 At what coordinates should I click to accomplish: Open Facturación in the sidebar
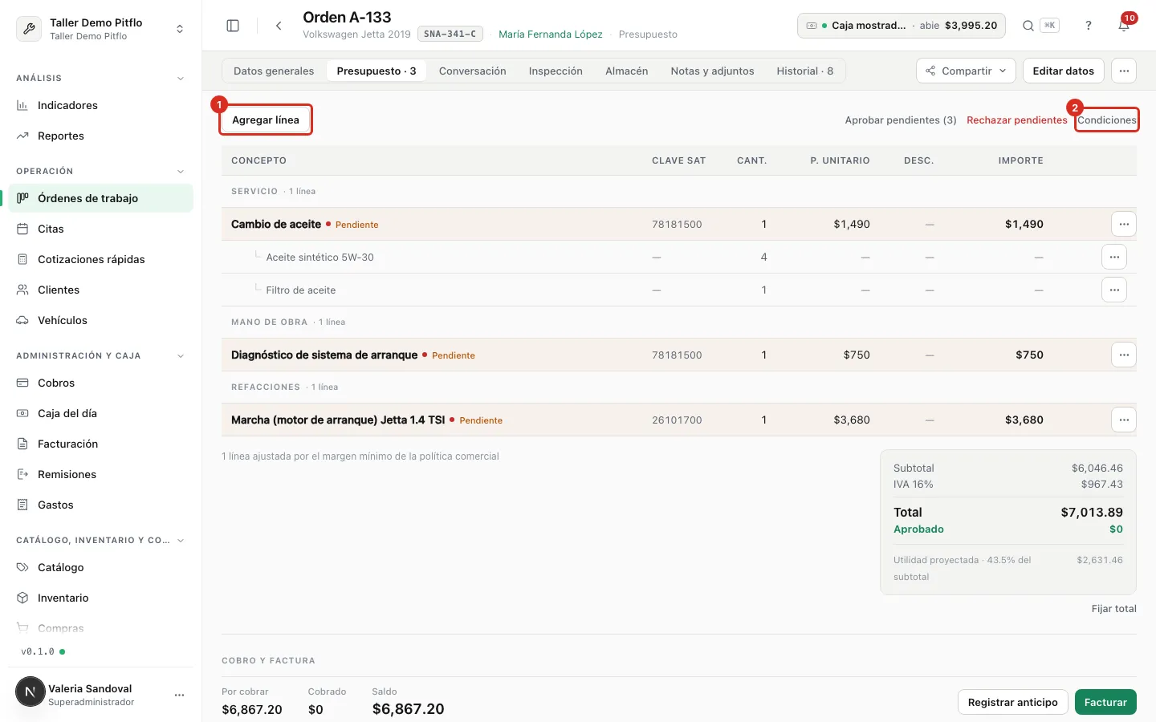click(x=100, y=444)
